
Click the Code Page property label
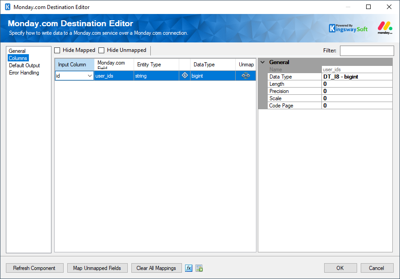[x=281, y=106]
